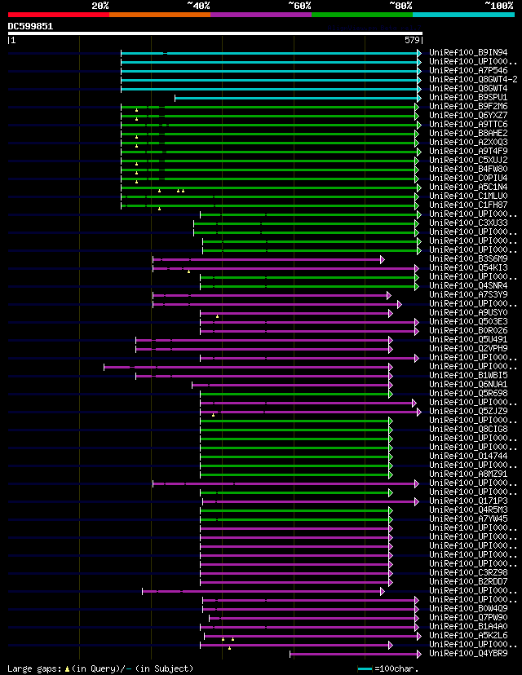The height and width of the screenshot is (675, 522).
Task: Click the yellow gap marker under the Q54KI3 bar
Action: click(x=188, y=271)
